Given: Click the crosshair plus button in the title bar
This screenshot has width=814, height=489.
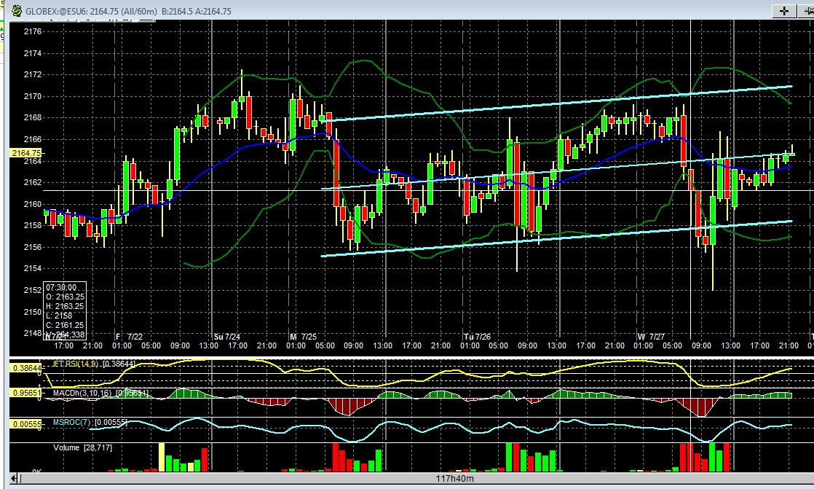Looking at the screenshot, I should click(784, 11).
